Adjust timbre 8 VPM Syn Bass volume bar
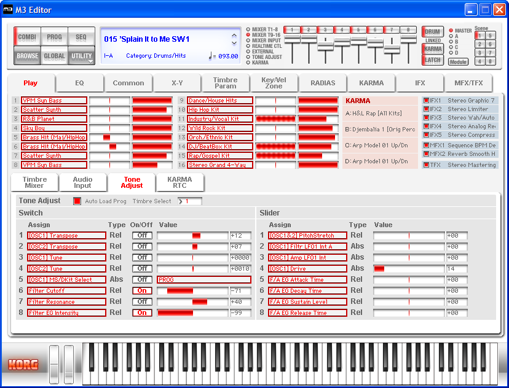This screenshot has height=388, width=509. point(152,165)
